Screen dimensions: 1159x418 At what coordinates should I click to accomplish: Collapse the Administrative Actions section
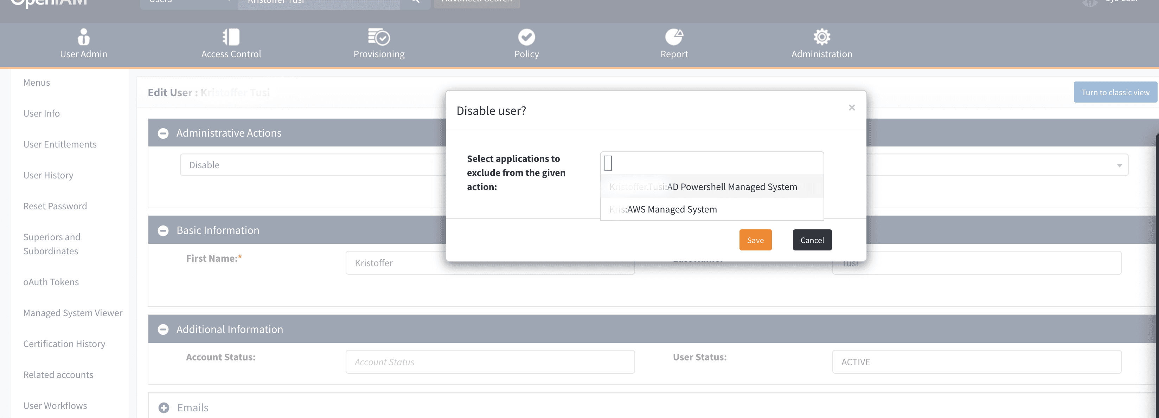pyautogui.click(x=163, y=133)
